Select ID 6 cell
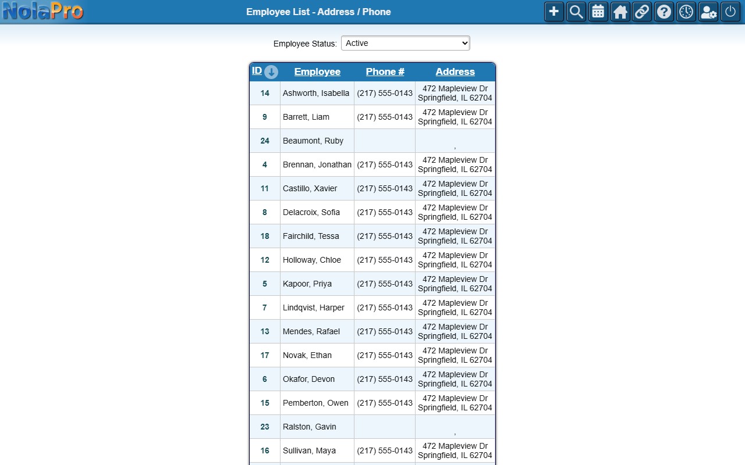Screen dimensions: 745x465 [x=265, y=379]
